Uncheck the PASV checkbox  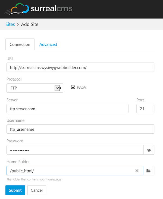(73, 87)
